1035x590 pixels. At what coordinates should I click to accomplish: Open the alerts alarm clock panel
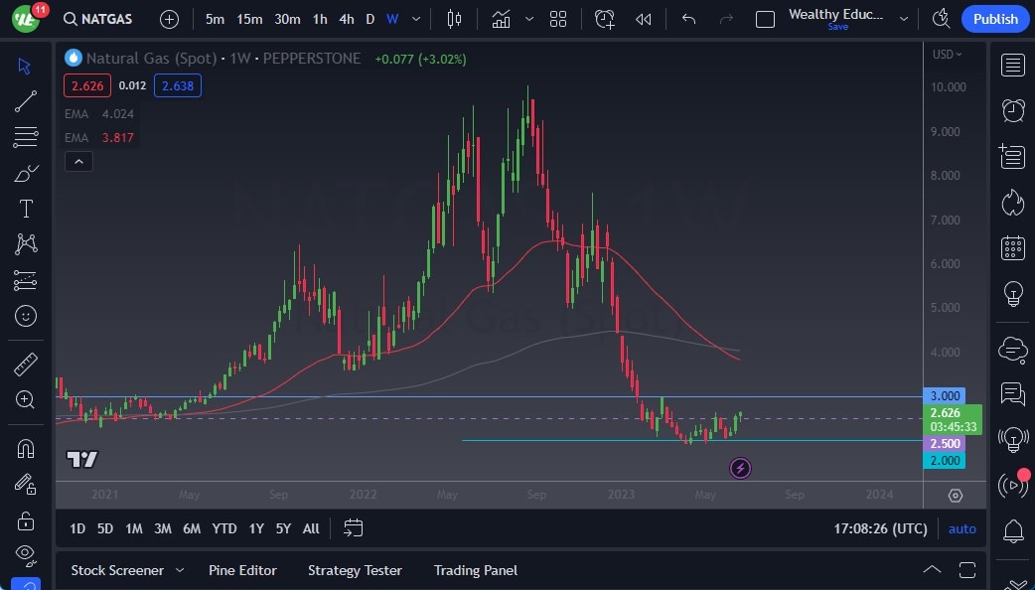1013,110
